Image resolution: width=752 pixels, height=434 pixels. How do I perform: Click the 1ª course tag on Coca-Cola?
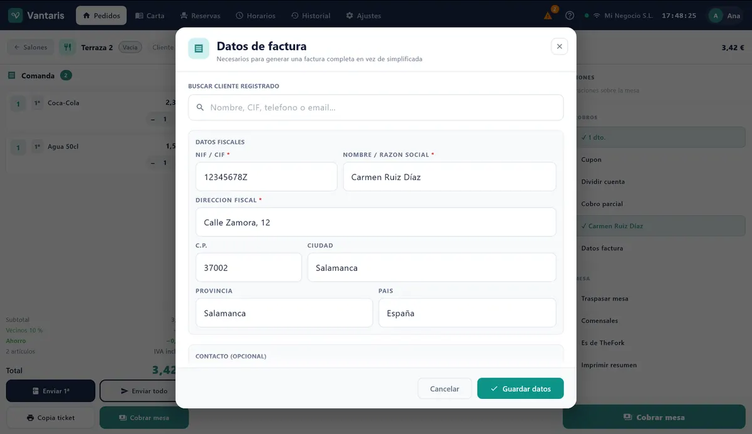point(37,103)
